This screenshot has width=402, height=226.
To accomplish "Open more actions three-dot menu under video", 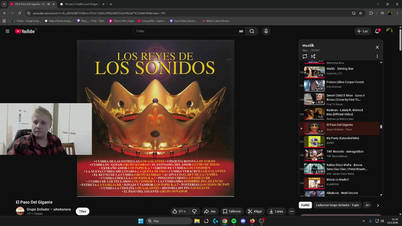I will coord(291,211).
